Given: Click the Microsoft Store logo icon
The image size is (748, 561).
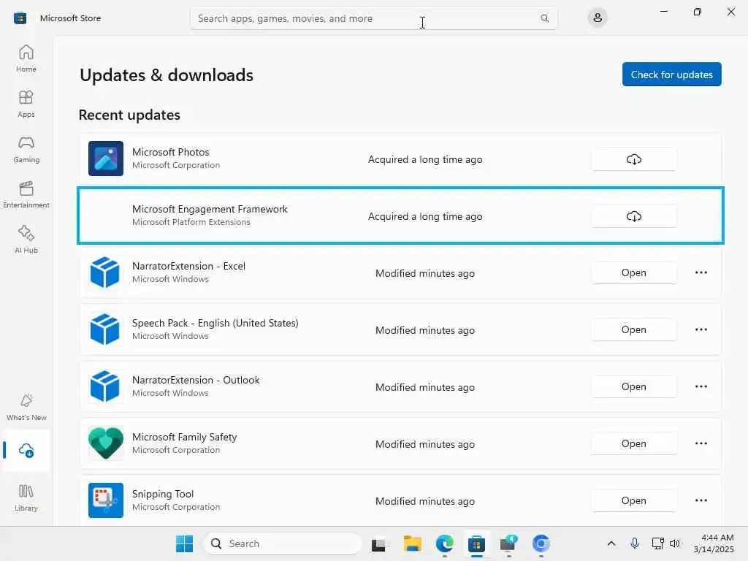Looking at the screenshot, I should (x=20, y=18).
